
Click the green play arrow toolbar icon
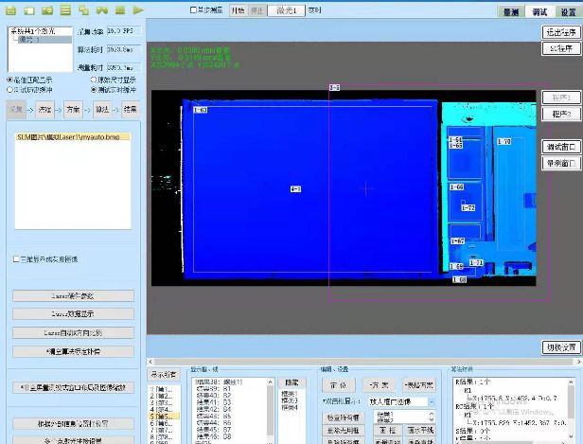[138, 10]
